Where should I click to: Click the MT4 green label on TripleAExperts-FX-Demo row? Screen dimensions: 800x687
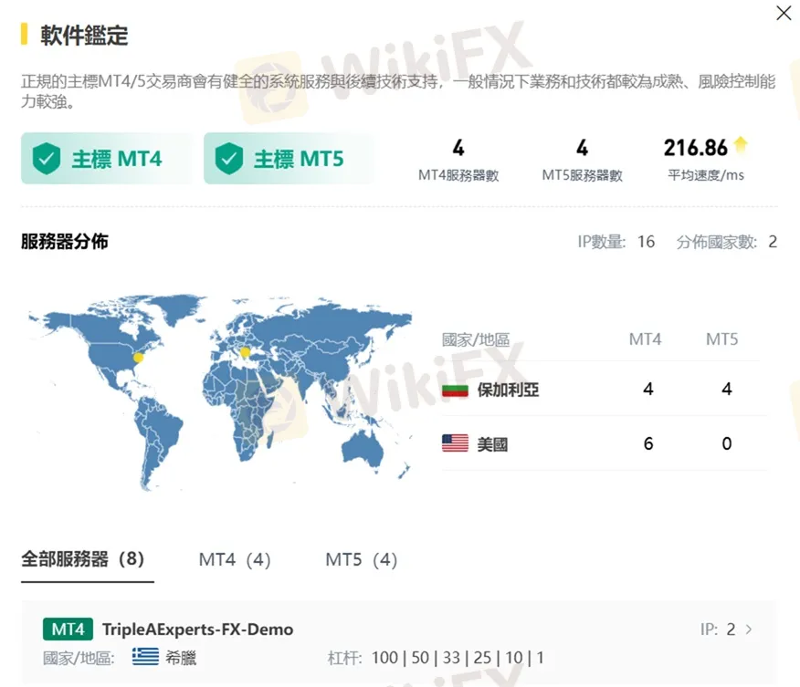[x=66, y=629]
